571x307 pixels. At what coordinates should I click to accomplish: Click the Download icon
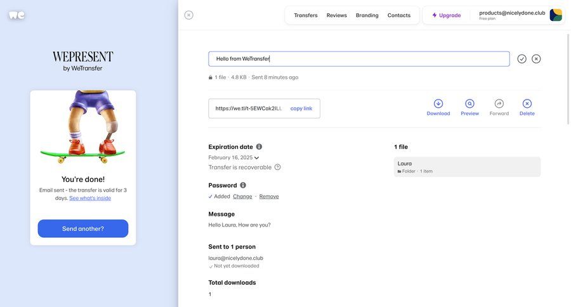(x=438, y=103)
